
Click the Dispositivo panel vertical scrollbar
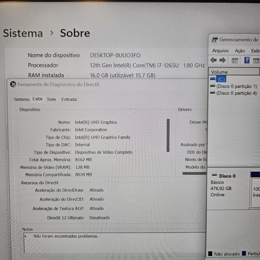point(168,135)
